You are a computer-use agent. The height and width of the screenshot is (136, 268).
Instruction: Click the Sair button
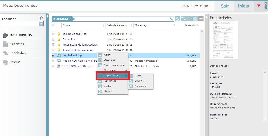[225, 6]
